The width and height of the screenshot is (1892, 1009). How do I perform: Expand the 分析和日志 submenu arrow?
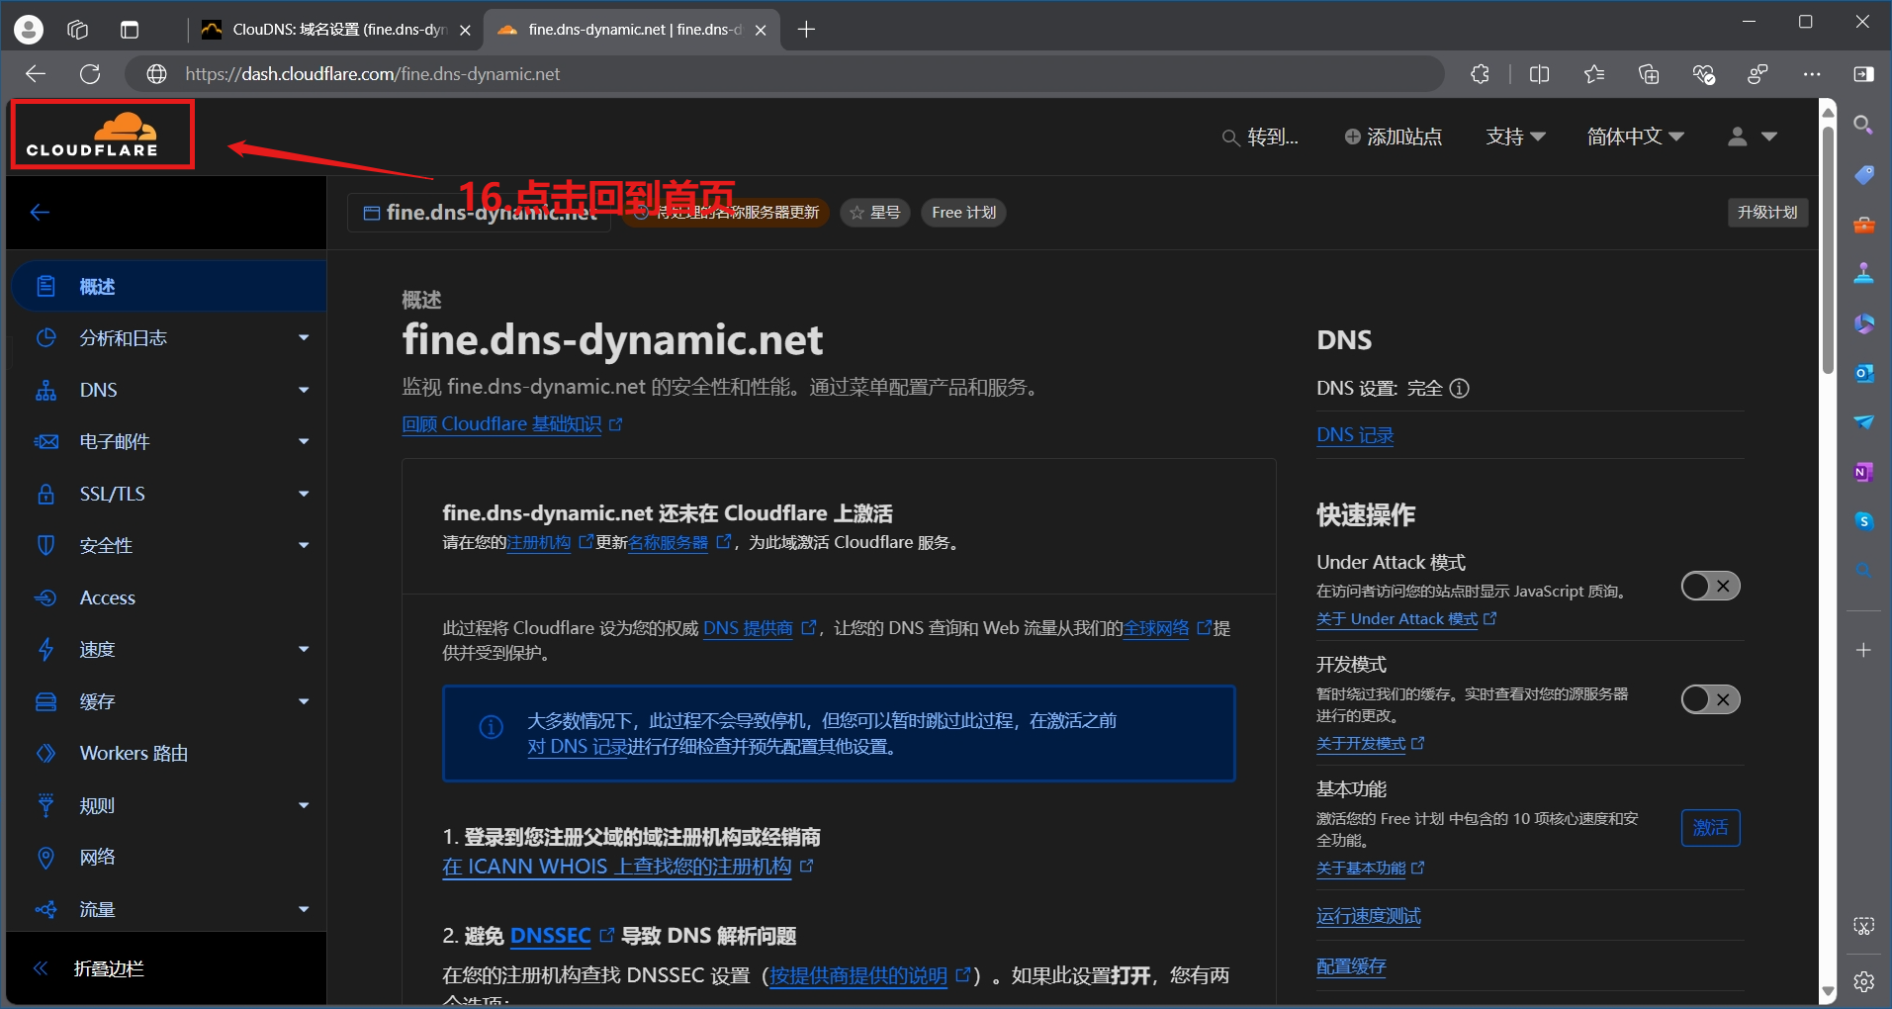tap(304, 338)
